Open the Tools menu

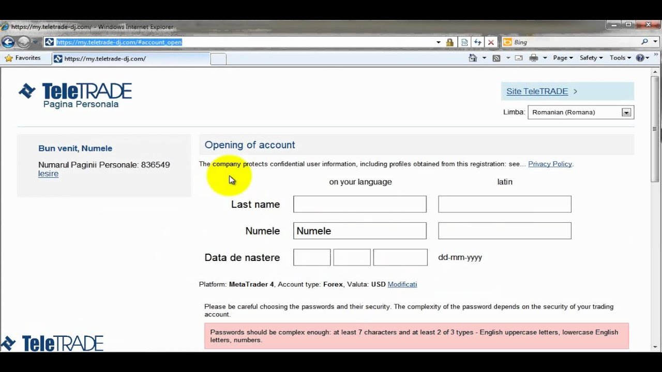620,58
